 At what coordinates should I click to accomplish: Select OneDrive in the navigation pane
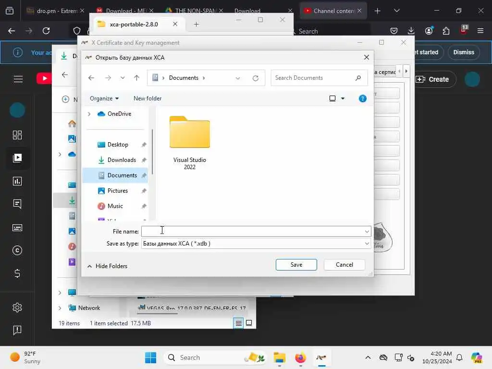[119, 114]
